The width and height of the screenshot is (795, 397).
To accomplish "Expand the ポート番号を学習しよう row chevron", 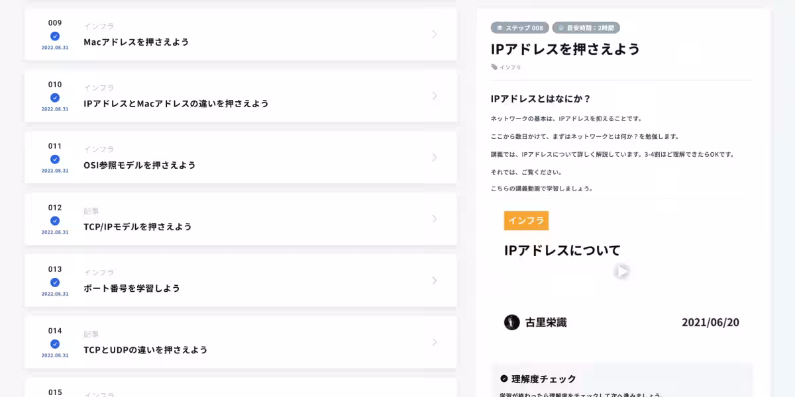I will point(434,281).
